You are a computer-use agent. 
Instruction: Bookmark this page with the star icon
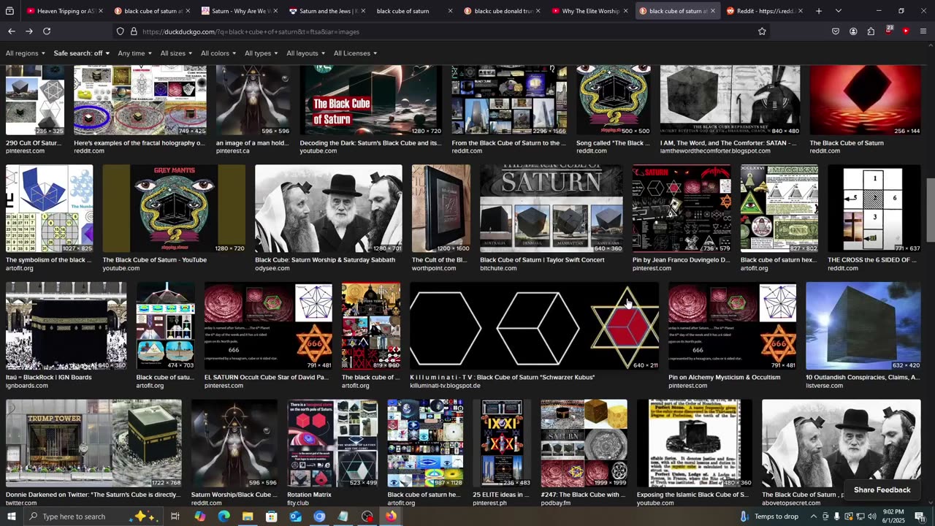click(762, 31)
